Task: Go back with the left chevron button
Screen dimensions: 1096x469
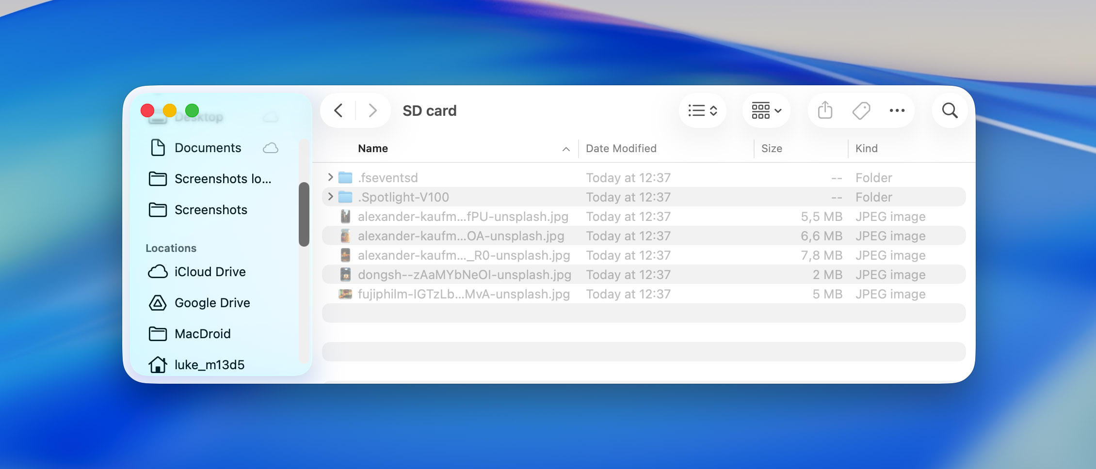Action: point(338,110)
